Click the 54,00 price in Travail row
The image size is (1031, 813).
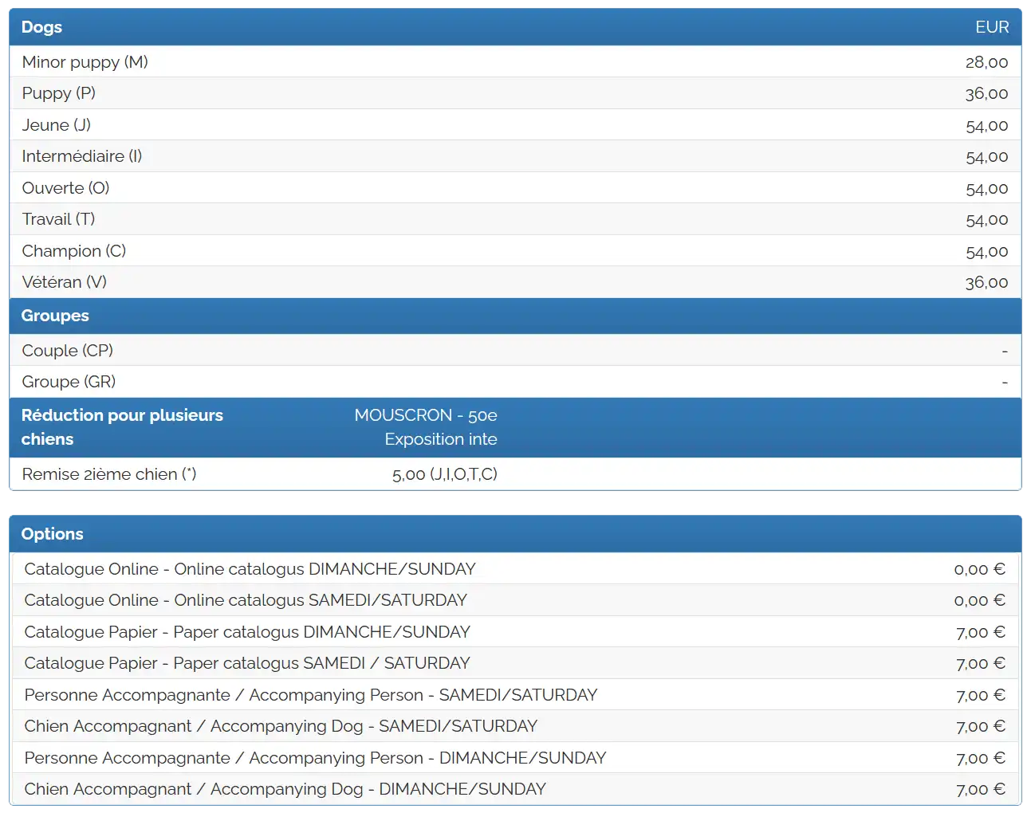coord(986,219)
